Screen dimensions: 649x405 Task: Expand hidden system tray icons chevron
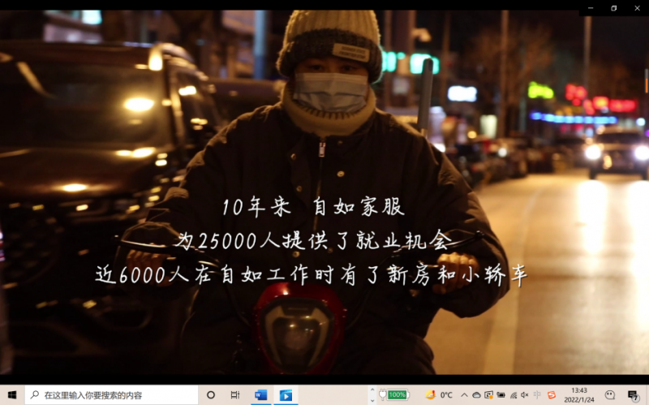coord(464,395)
